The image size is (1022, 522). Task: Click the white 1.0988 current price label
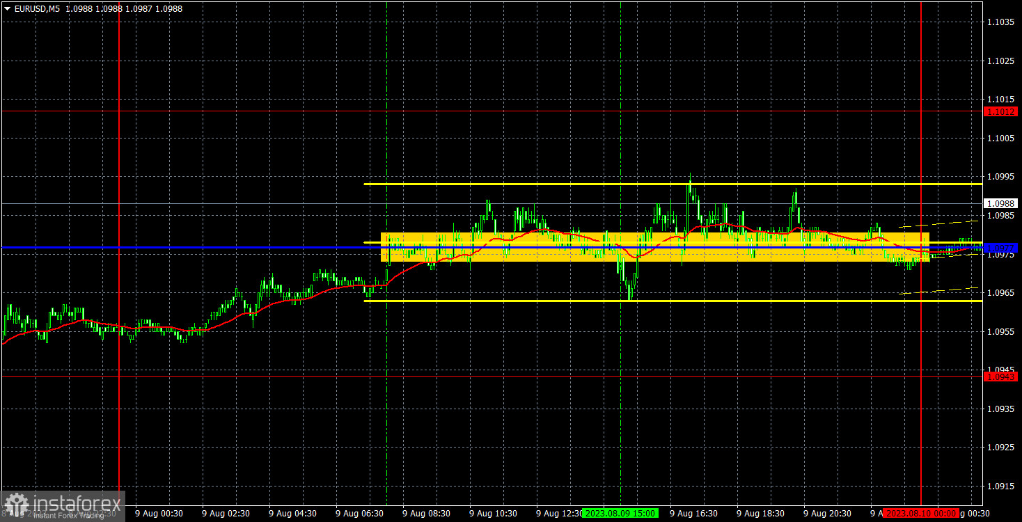pos(1001,204)
